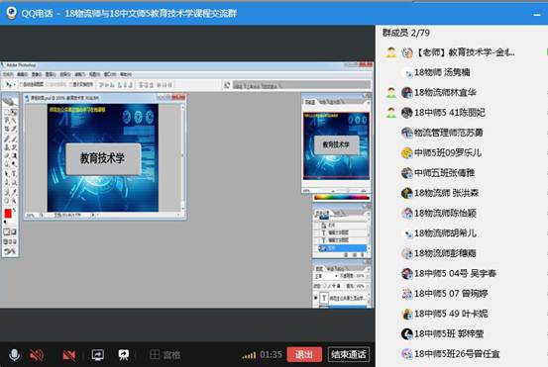Screen dimensions: 548x367
Task: Click the avatar of 18中师5 49 叶卡妮
Action: [x=407, y=314]
